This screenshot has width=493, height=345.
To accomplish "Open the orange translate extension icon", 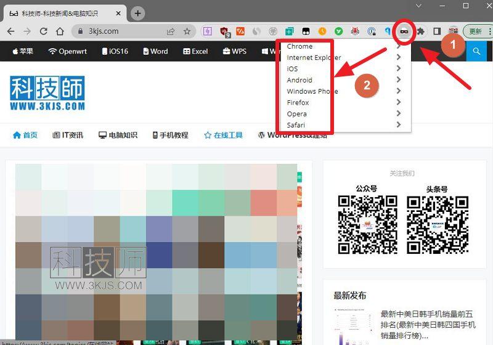I will [x=240, y=31].
